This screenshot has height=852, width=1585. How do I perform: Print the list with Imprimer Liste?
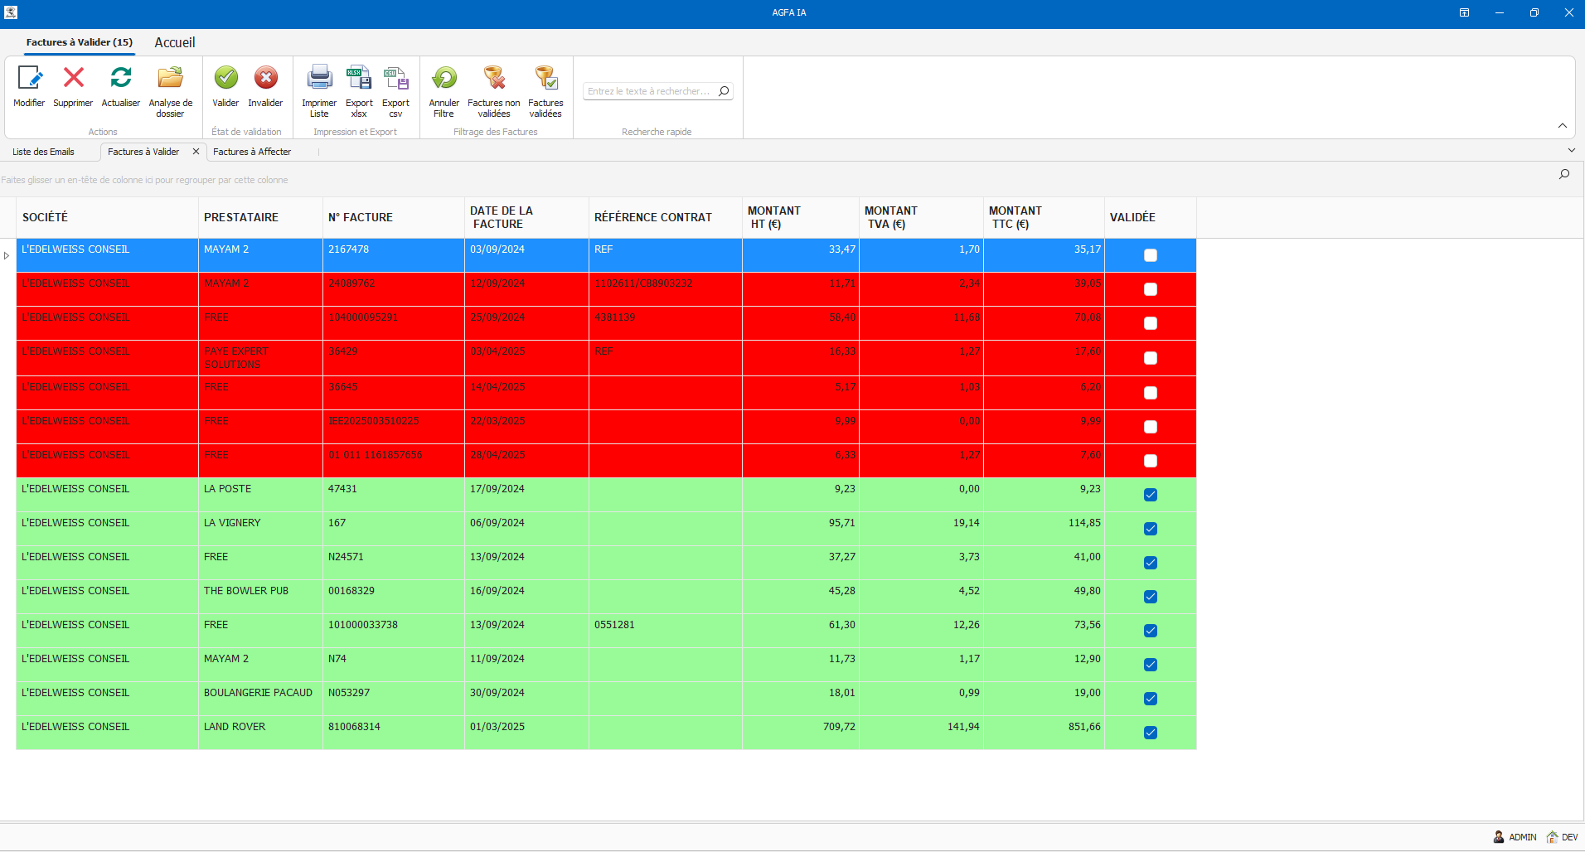[x=319, y=79]
